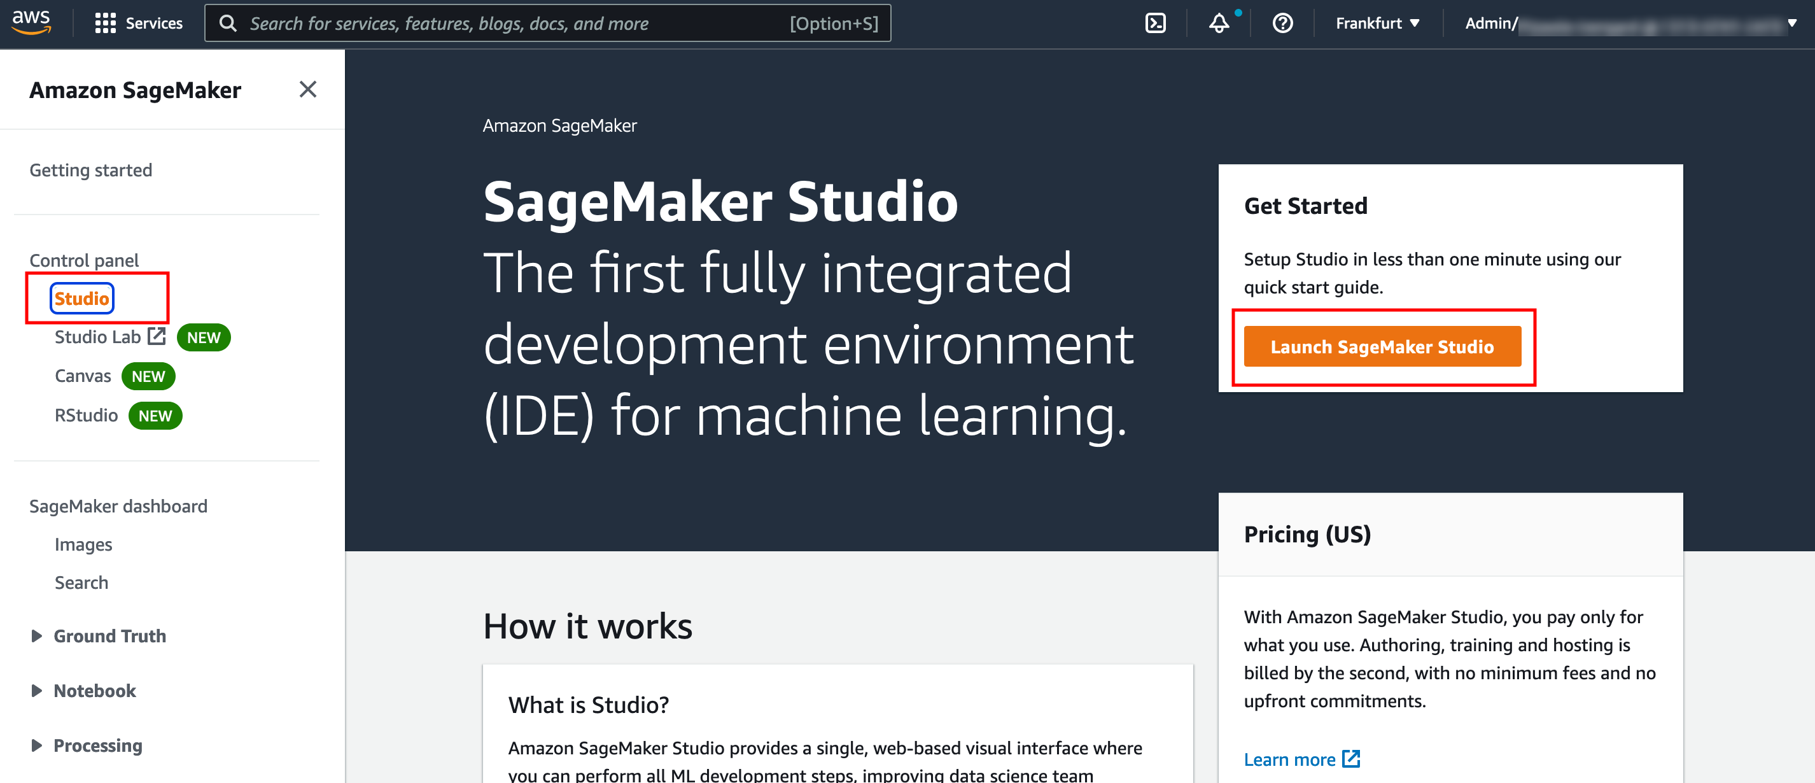Open the help question mark icon
Image resolution: width=1815 pixels, height=783 pixels.
pos(1282,24)
